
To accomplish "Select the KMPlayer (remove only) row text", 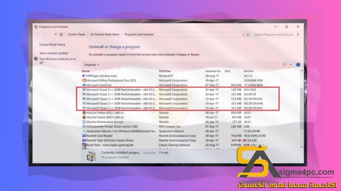I will pyautogui.click(x=102, y=76).
